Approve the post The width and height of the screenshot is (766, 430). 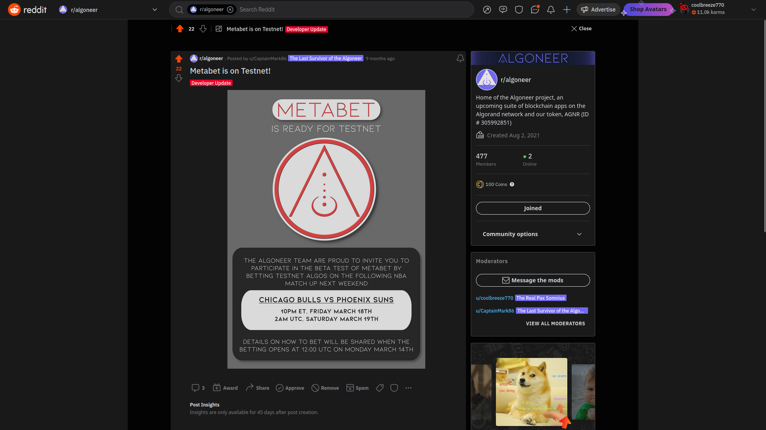click(x=290, y=388)
